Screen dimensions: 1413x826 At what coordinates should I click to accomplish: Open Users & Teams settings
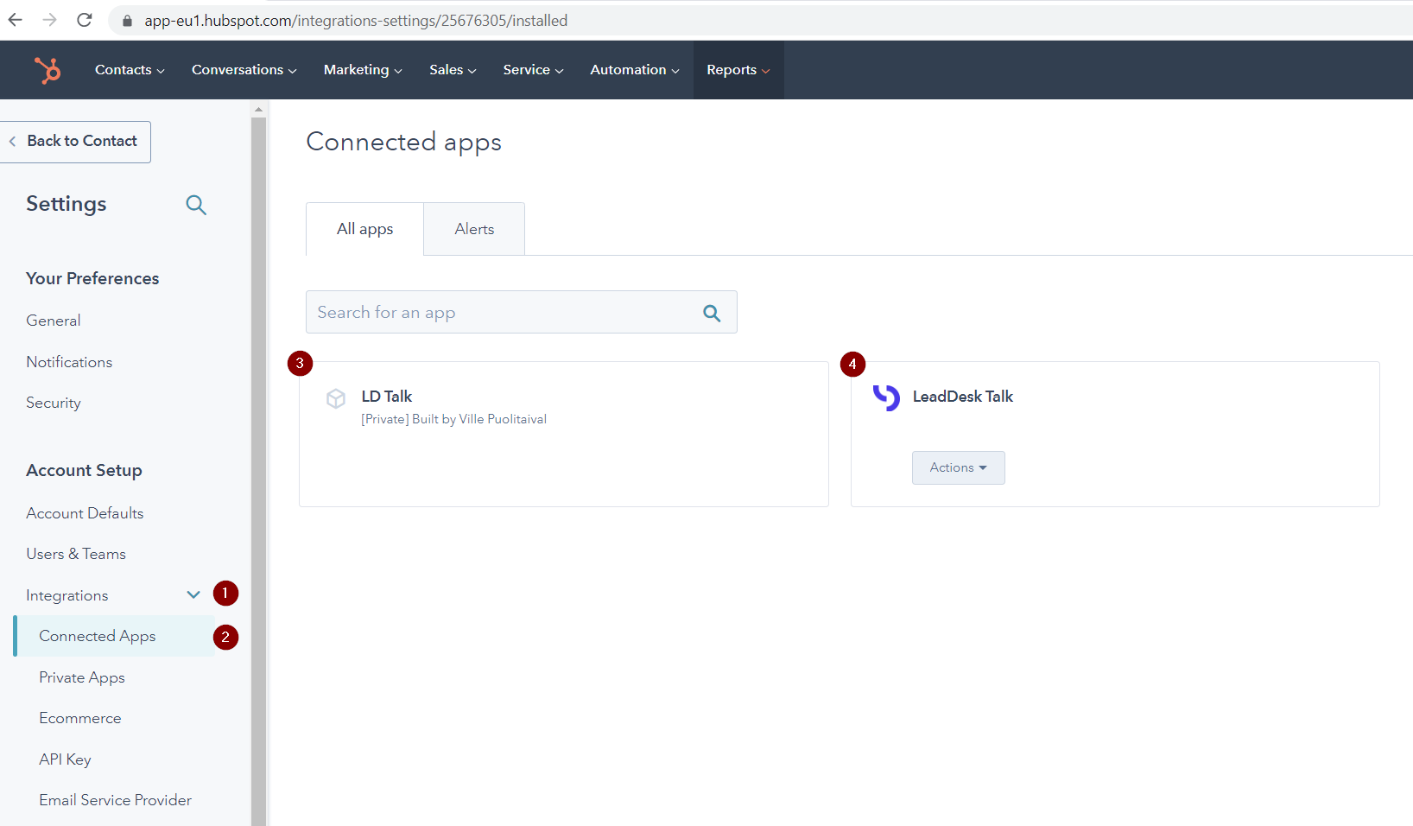76,554
